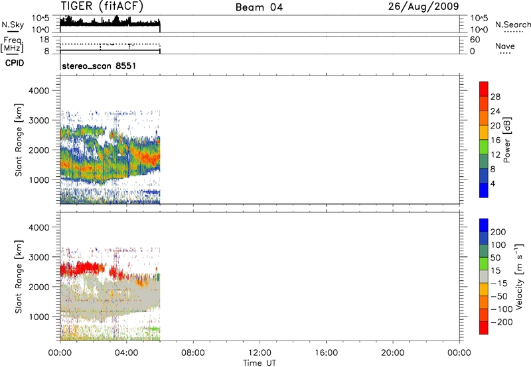
Task: Select the 'stereo_scan 8551' program label
Action: click(x=99, y=66)
